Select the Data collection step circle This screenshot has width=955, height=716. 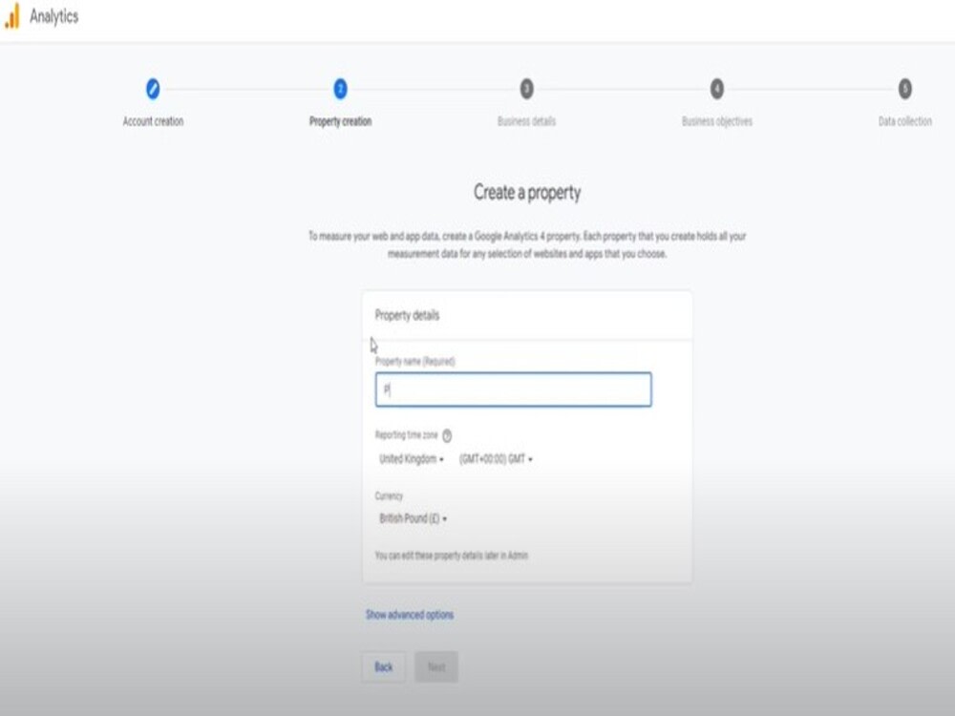pyautogui.click(x=905, y=89)
